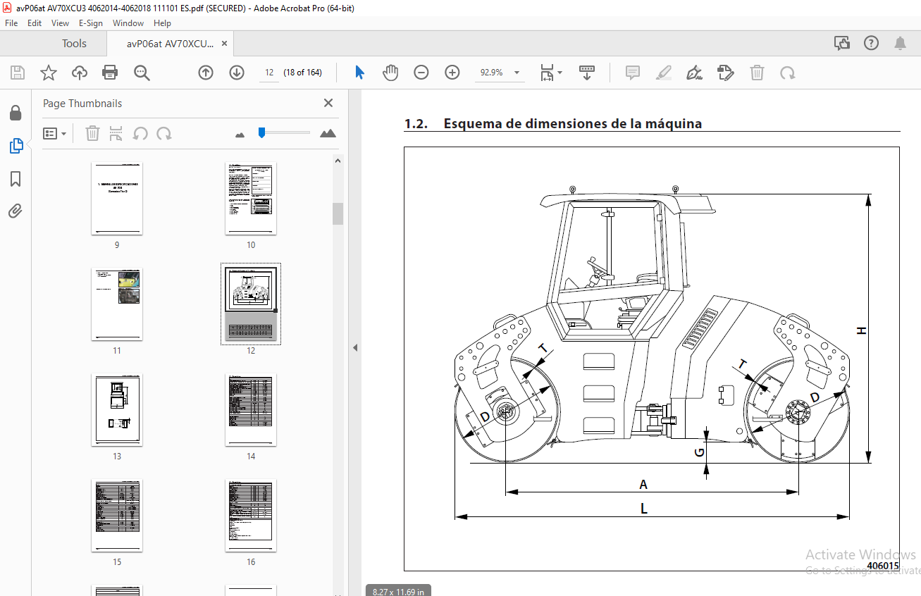Image resolution: width=921 pixels, height=596 pixels.
Task: Upload file to cloud with the arrow icon
Action: pyautogui.click(x=80, y=72)
